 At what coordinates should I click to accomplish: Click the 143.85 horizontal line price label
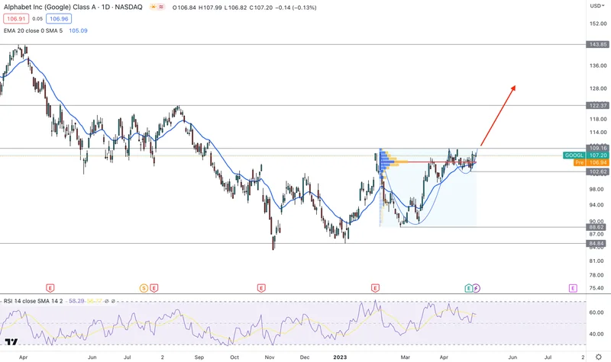(x=597, y=45)
